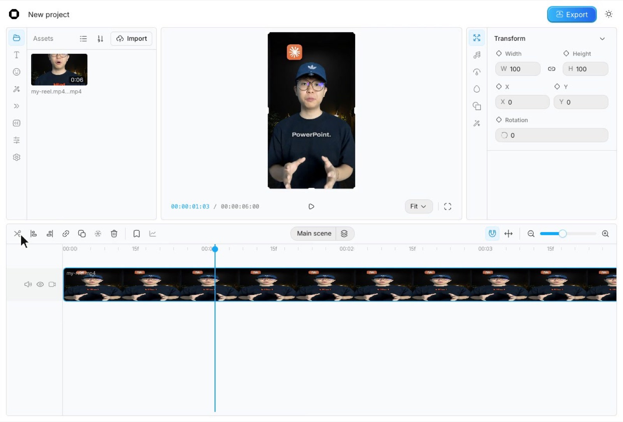Image resolution: width=623 pixels, height=422 pixels.
Task: Open the speed properties tab
Action: (x=477, y=72)
